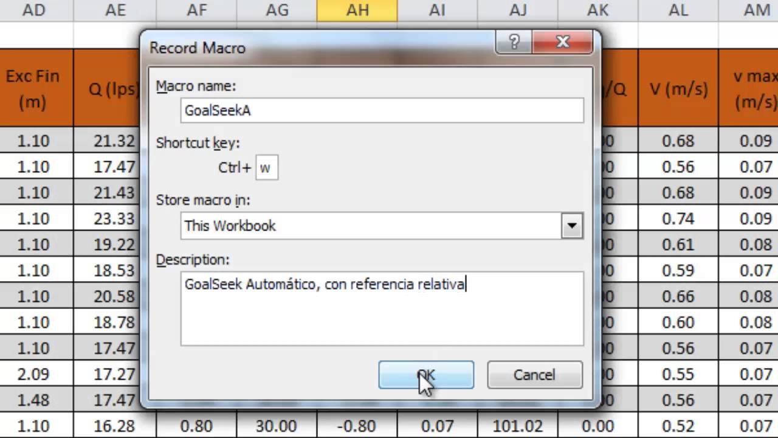Select the V cell showing 0.61

(678, 245)
